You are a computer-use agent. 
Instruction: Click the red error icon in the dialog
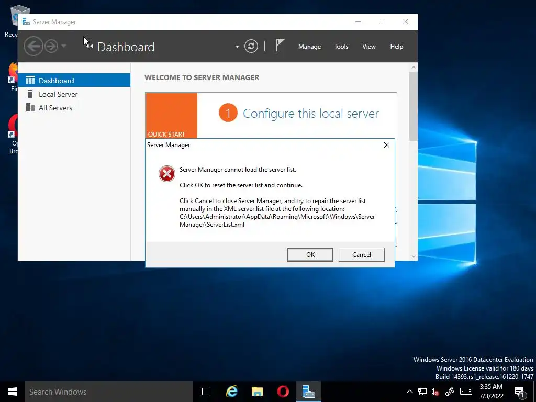coord(167,174)
